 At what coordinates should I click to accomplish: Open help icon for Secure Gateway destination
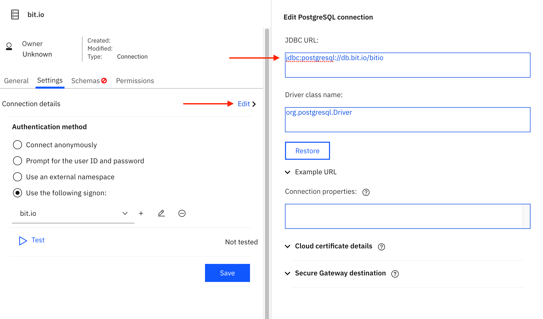pyautogui.click(x=395, y=274)
